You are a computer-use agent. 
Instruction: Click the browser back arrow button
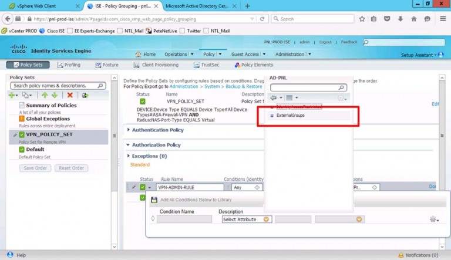[8, 19]
